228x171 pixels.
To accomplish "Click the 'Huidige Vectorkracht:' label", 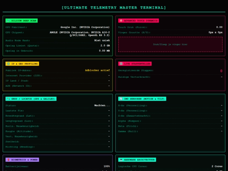I will point(134,77).
